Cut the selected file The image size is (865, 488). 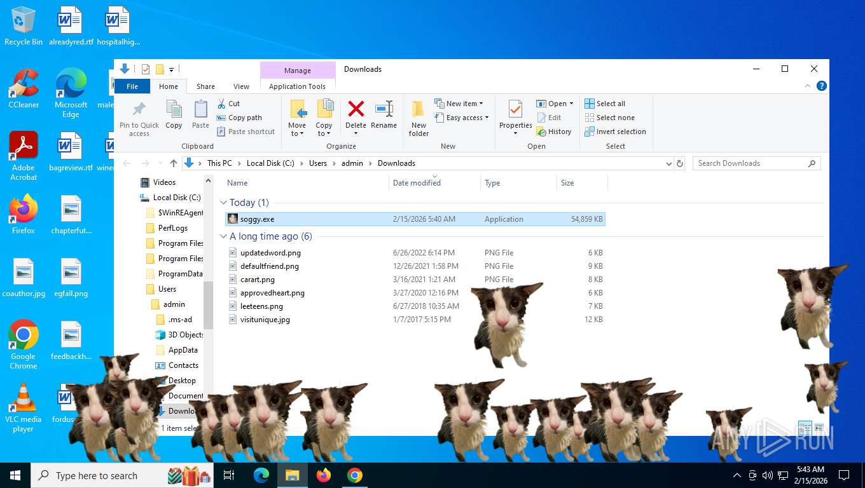[228, 104]
